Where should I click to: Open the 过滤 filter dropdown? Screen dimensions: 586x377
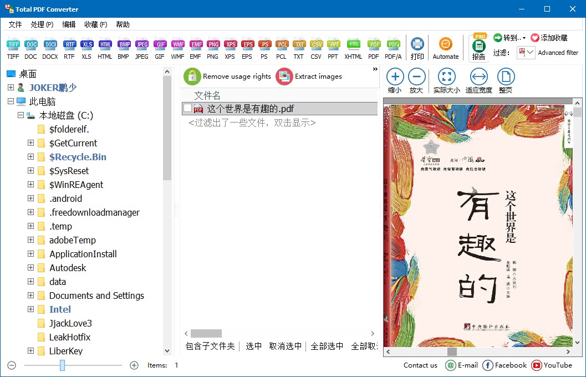526,52
